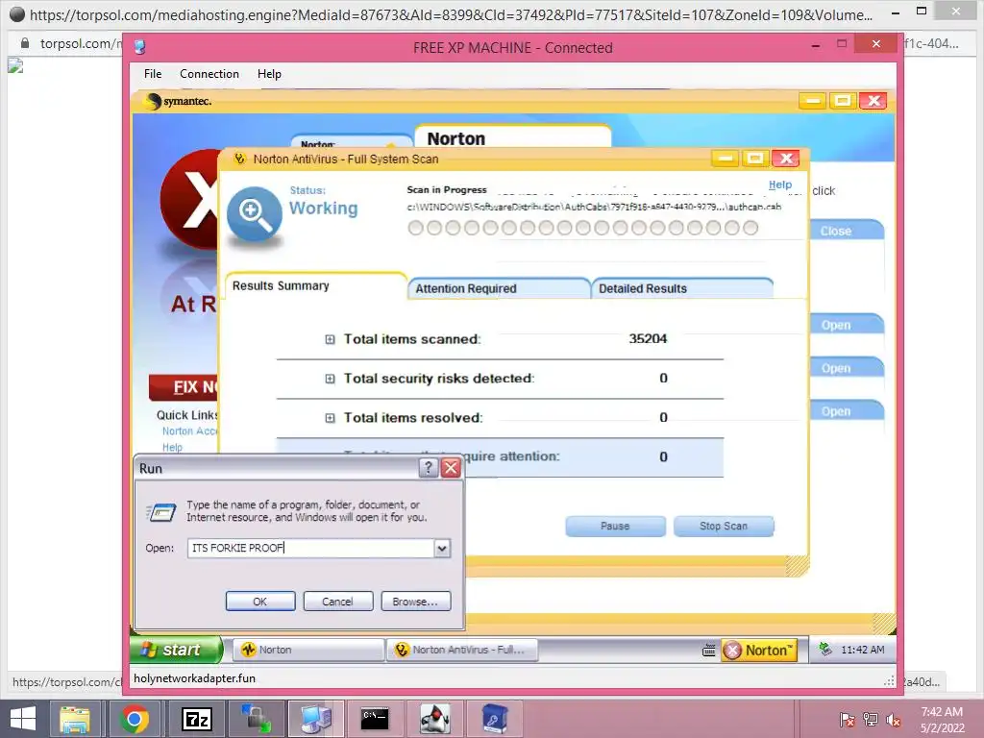Click the XP tray icon beside 11:42 AM

[825, 650]
